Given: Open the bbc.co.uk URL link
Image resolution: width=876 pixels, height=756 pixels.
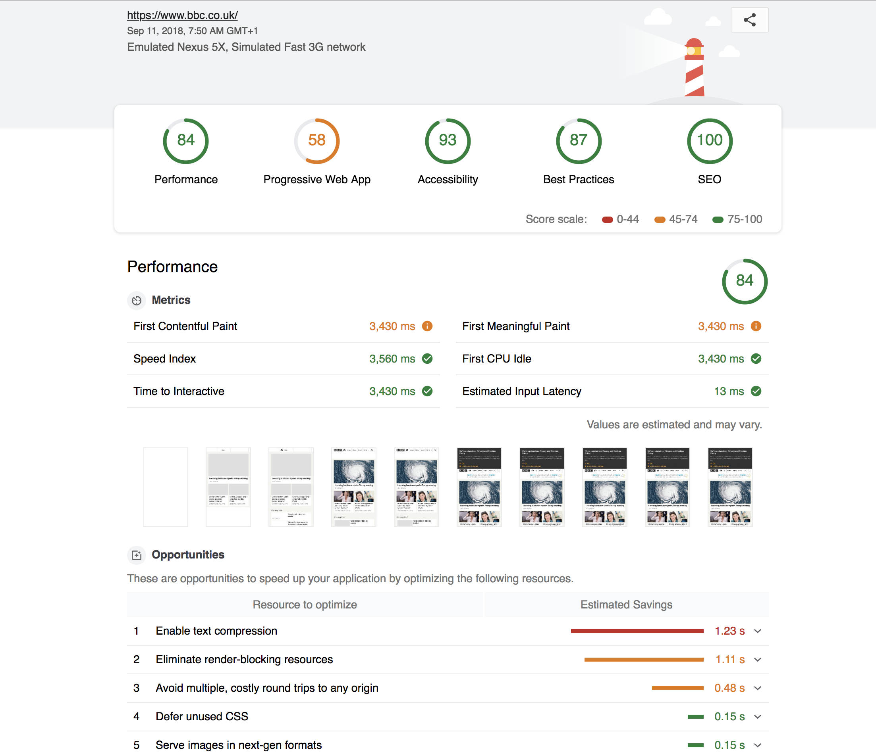Looking at the screenshot, I should tap(182, 15).
